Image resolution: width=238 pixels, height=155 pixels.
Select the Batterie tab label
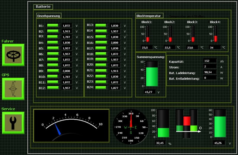coord(43,7)
